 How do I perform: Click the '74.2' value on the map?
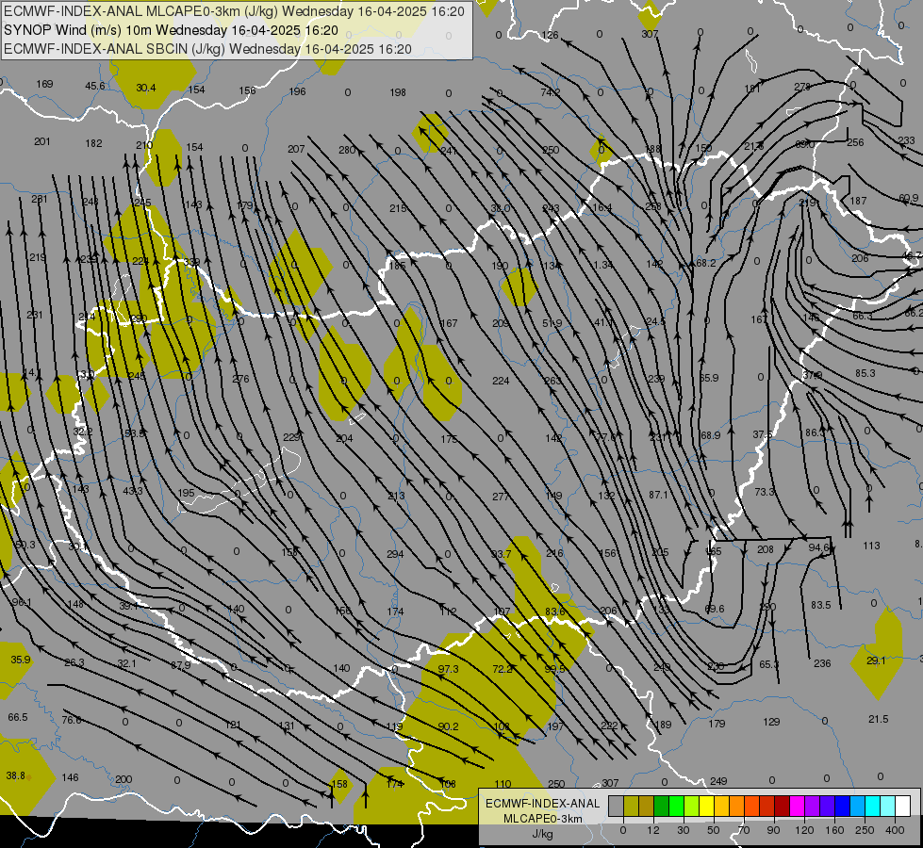pyautogui.click(x=551, y=92)
